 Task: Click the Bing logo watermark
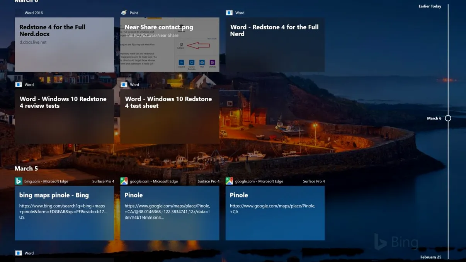click(396, 242)
